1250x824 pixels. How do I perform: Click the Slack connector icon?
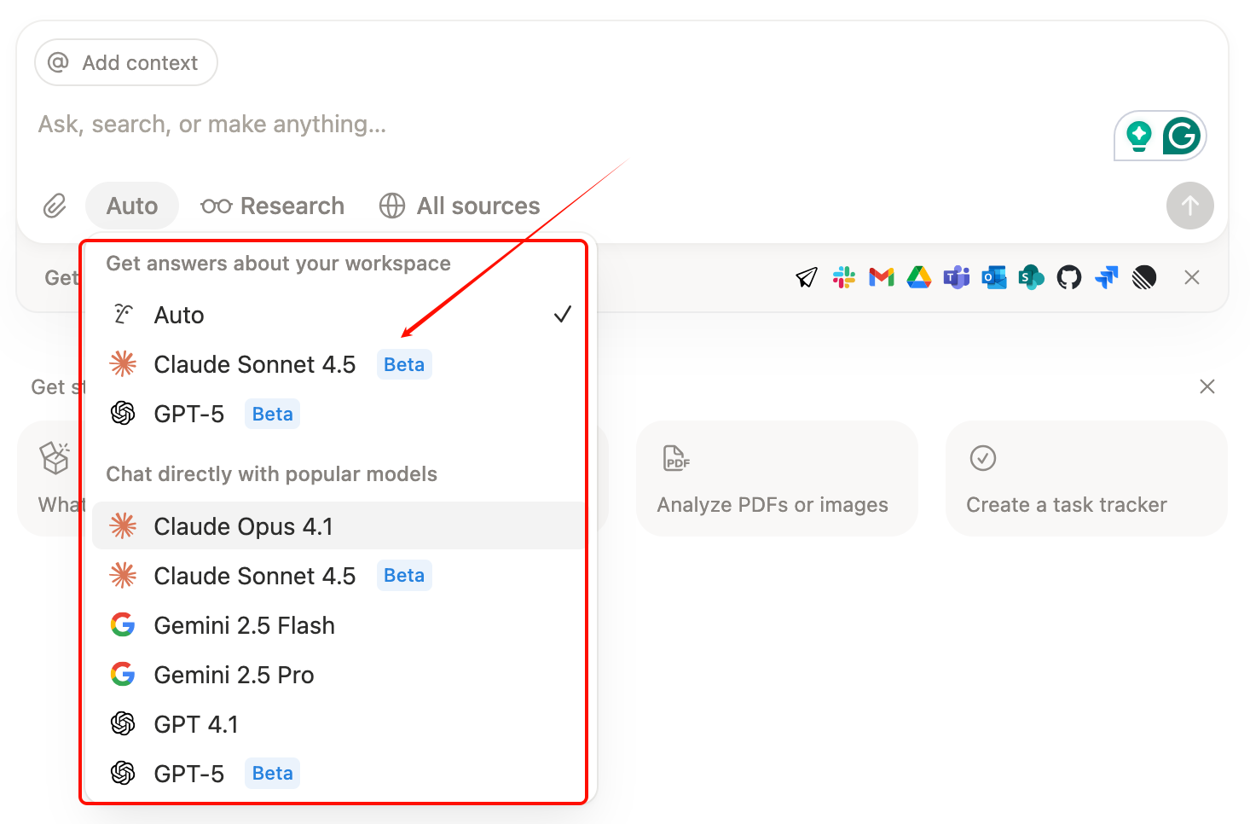click(x=844, y=277)
